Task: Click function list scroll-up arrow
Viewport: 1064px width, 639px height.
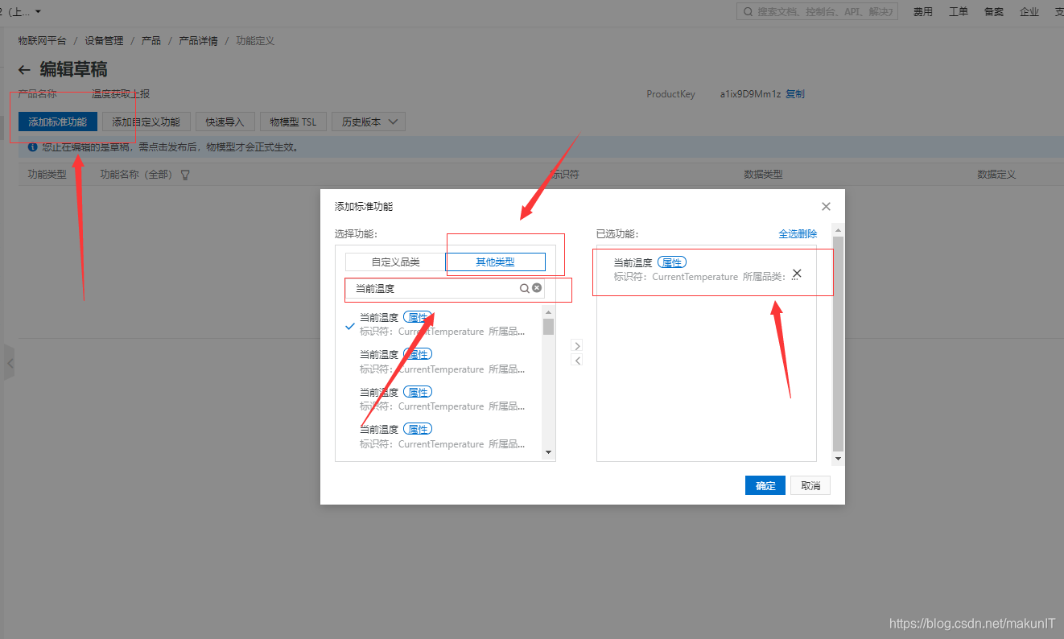Action: (x=549, y=311)
